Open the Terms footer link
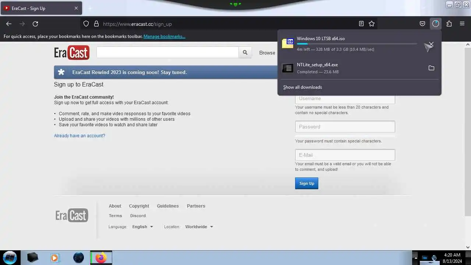471x265 pixels. pyautogui.click(x=115, y=216)
